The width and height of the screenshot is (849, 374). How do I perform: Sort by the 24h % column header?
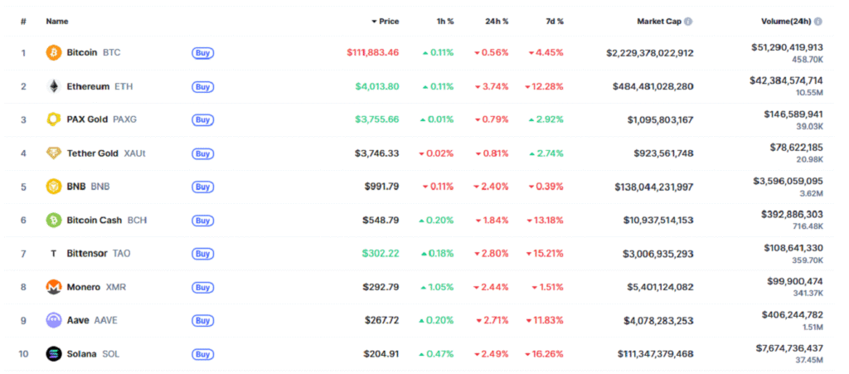pyautogui.click(x=497, y=22)
